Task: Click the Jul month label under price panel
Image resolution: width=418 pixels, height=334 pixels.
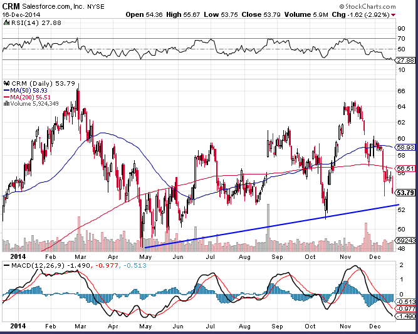Action: pyautogui.click(x=211, y=257)
